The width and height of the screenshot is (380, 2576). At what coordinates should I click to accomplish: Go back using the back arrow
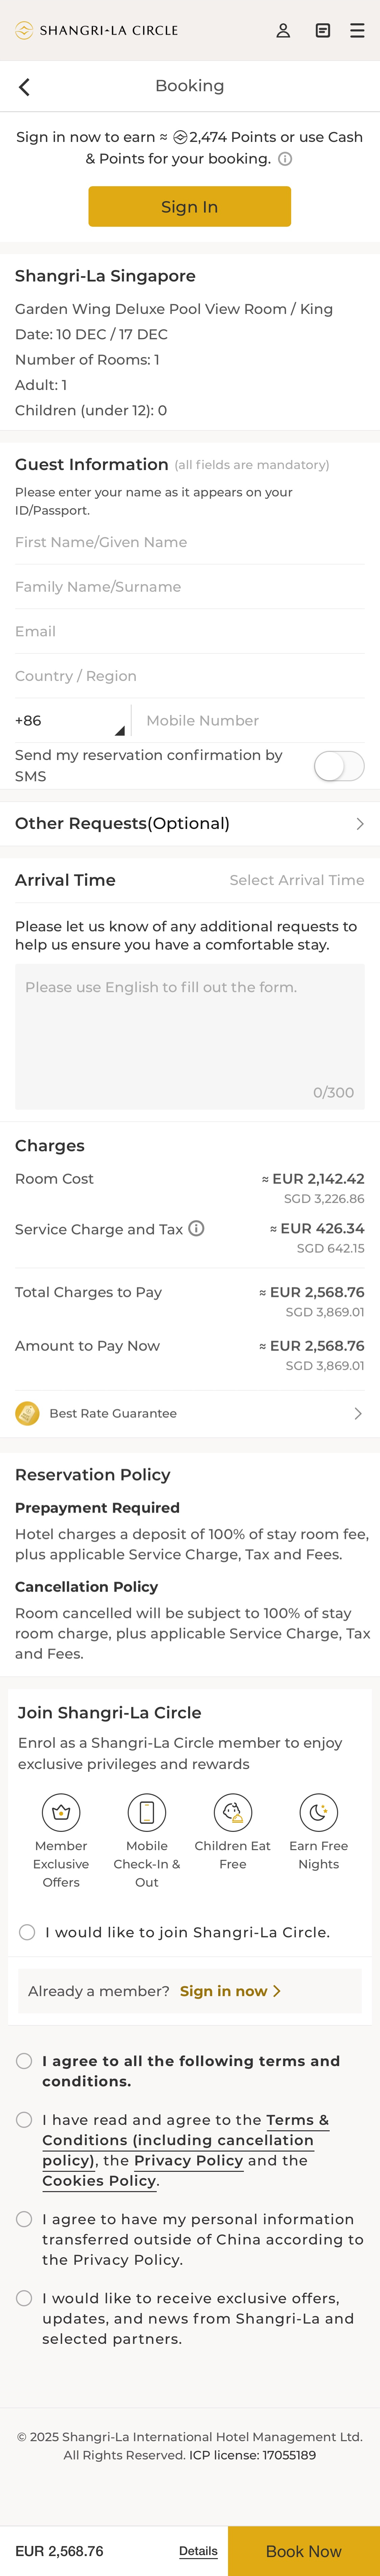pyautogui.click(x=25, y=87)
